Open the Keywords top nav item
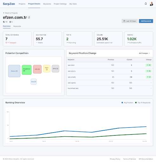 [47, 4]
